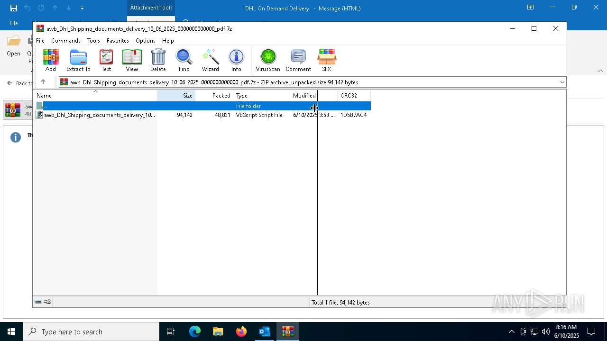607x341 pixels.
Task: Launch Microsoft Edge from taskbar
Action: click(195, 332)
